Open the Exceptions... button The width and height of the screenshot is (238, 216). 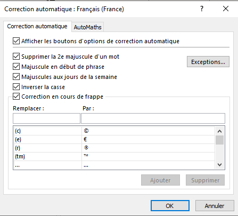coord(208,62)
